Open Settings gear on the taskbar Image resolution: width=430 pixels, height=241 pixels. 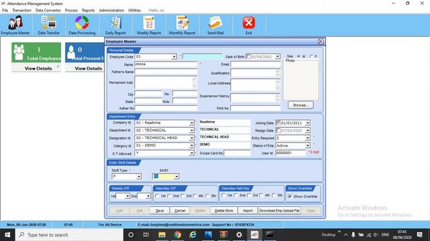[x=239, y=235]
